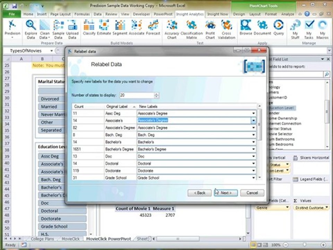Click the zoom slider handle in status bar

coord(304,245)
